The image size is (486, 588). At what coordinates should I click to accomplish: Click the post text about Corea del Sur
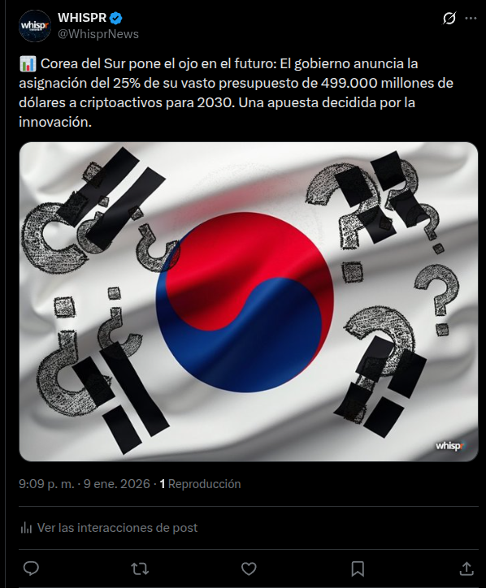[236, 93]
